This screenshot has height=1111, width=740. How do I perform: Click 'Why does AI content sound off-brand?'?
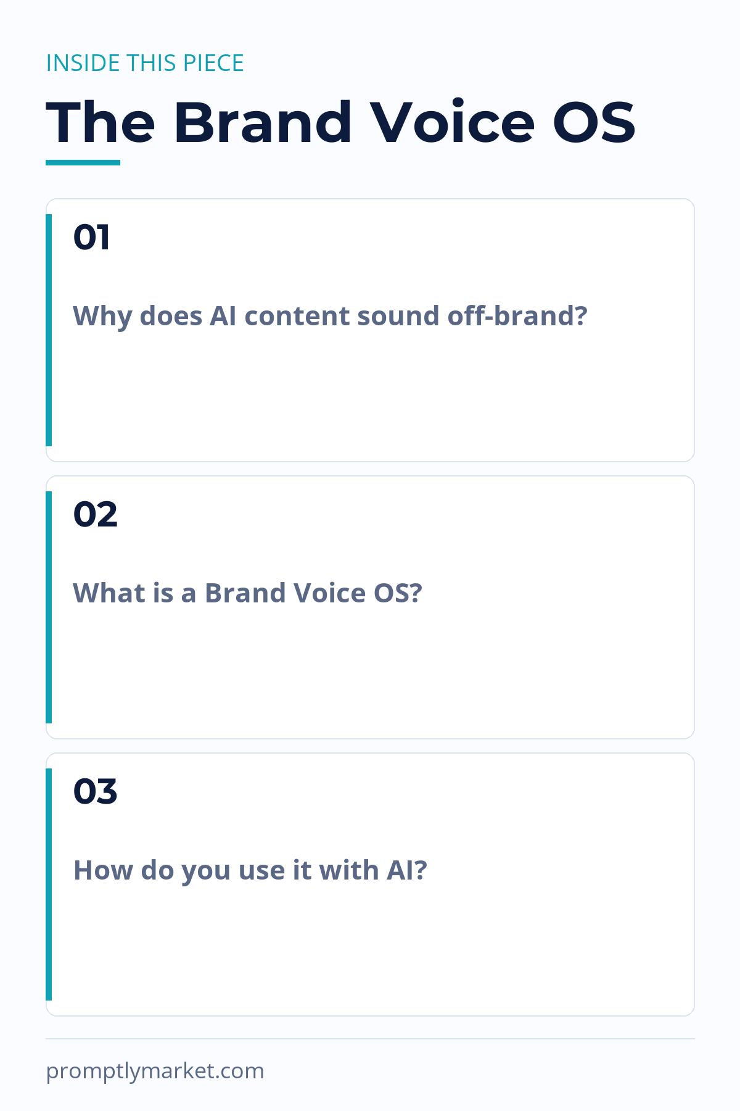coord(331,316)
